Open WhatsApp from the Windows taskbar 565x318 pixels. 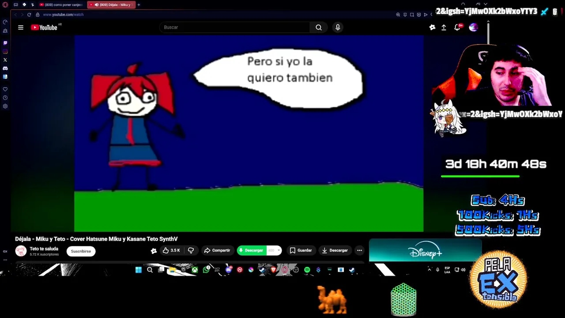coord(206,270)
